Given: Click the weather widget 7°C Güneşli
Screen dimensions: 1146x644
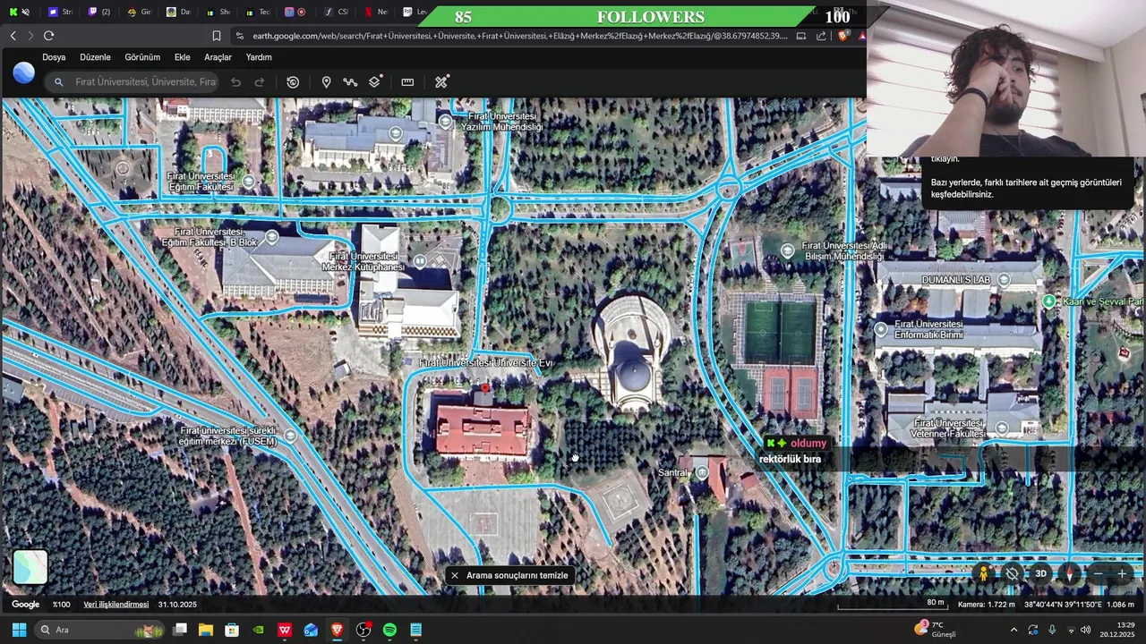Looking at the screenshot, I should click(x=936, y=630).
